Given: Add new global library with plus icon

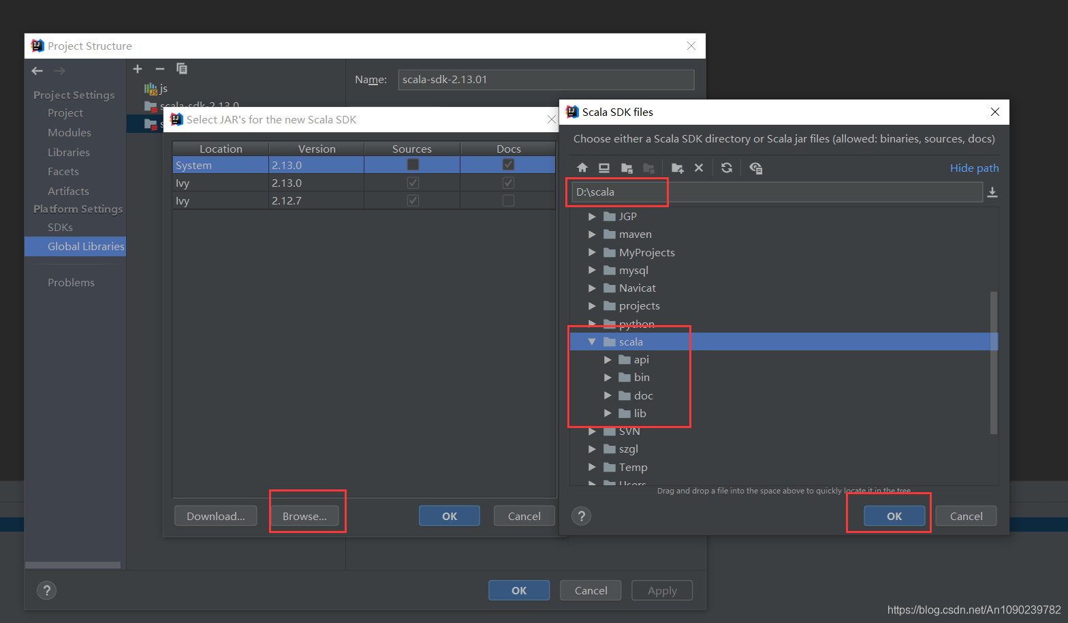Looking at the screenshot, I should [x=138, y=69].
